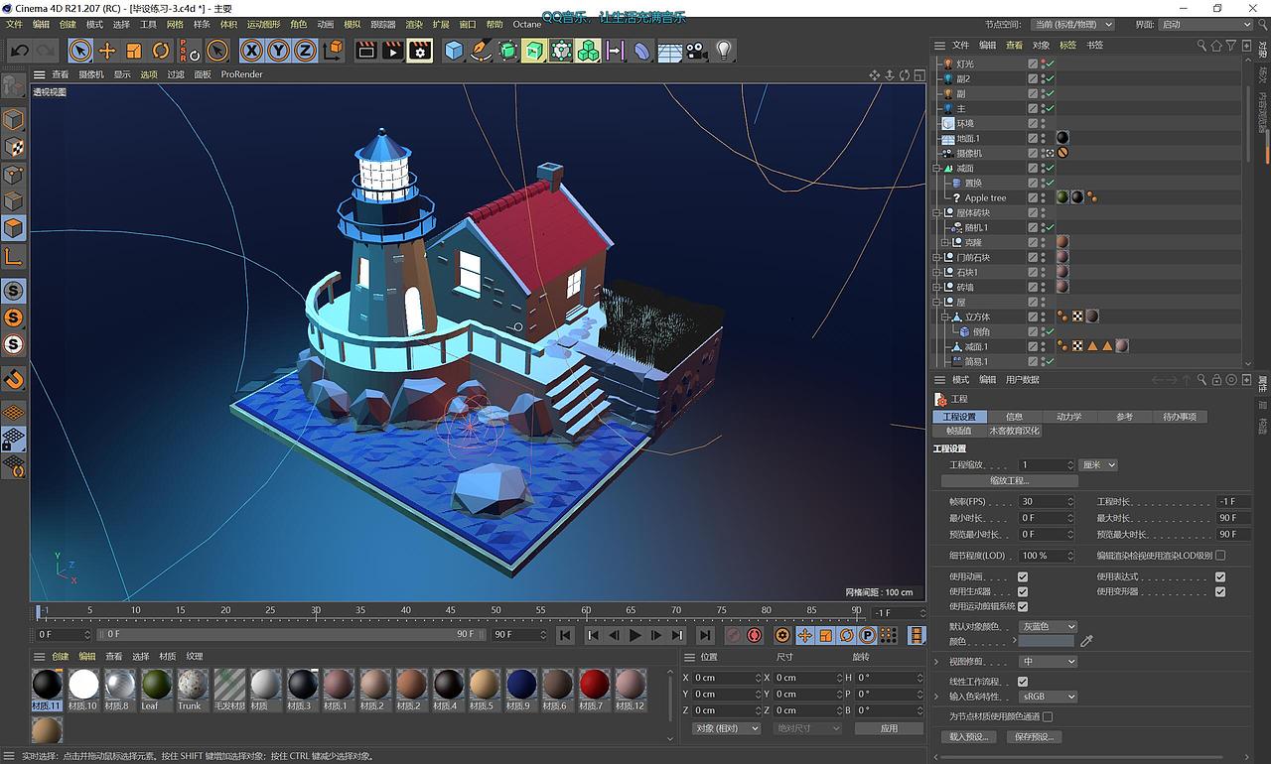Click the floor grid object icon
Image resolution: width=1271 pixels, height=764 pixels.
tap(669, 51)
